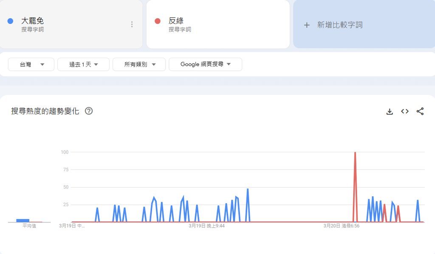Click 新增比較字詞 to add a term
The width and height of the screenshot is (435, 254).
click(340, 25)
